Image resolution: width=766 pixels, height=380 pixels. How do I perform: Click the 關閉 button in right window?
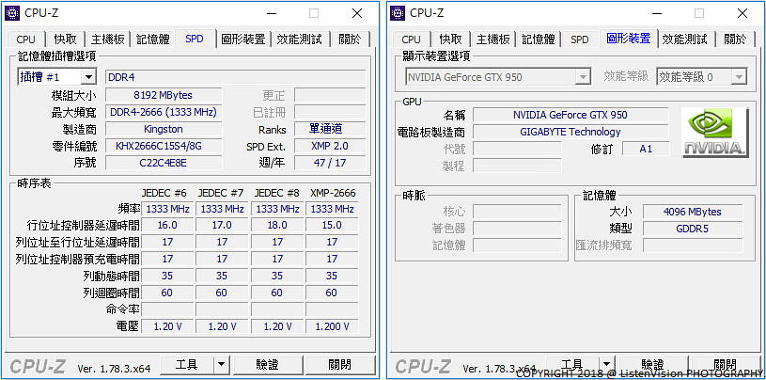[x=726, y=364]
